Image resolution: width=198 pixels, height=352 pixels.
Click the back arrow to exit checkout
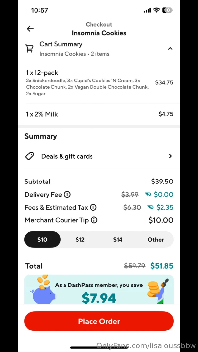click(30, 29)
